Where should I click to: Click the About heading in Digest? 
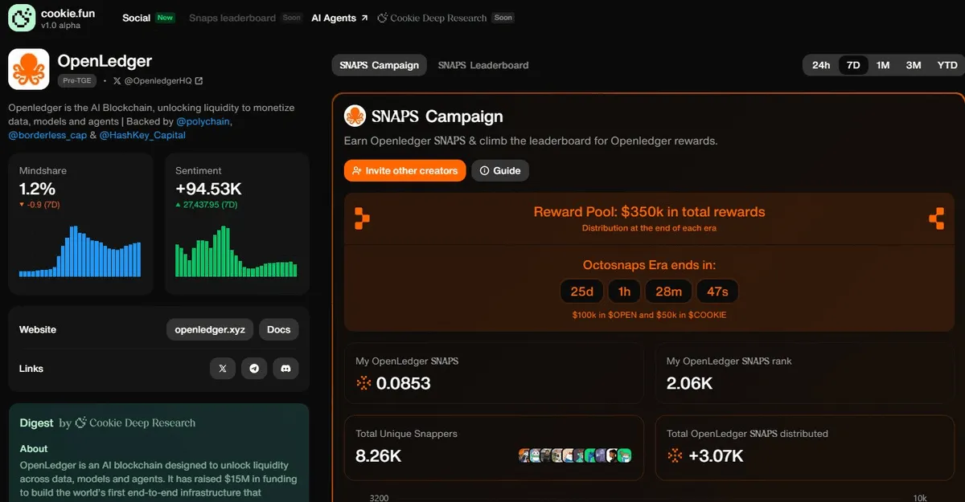click(34, 448)
